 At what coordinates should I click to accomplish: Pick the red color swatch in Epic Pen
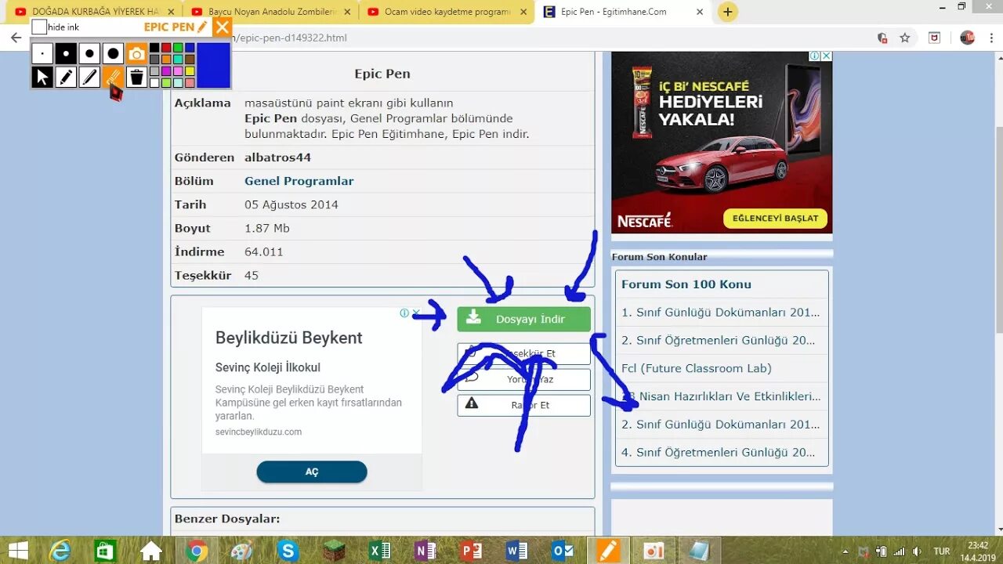(x=166, y=48)
